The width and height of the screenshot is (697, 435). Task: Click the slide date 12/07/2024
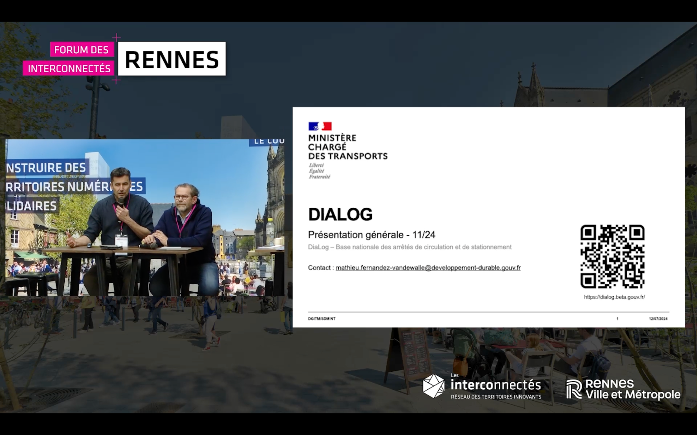click(658, 318)
